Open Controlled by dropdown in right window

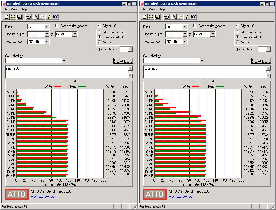[x=202, y=61]
